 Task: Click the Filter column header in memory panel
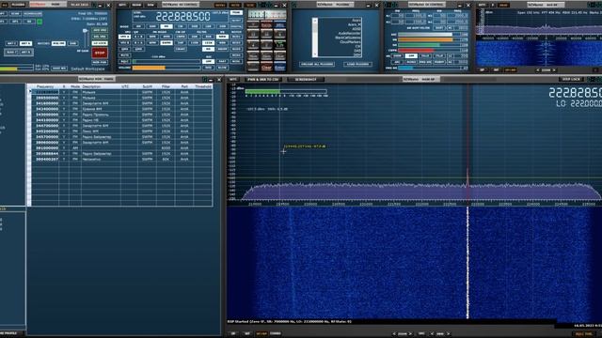point(166,86)
